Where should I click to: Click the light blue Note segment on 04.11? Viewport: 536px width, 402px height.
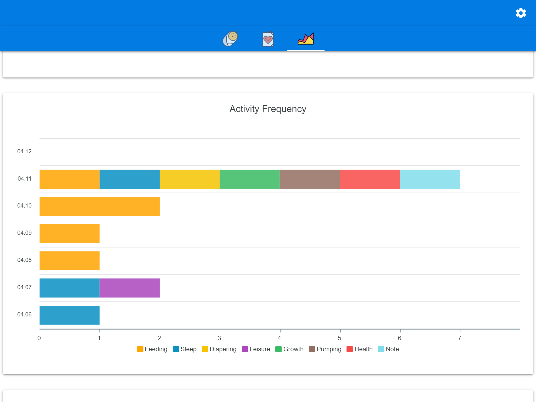429,179
